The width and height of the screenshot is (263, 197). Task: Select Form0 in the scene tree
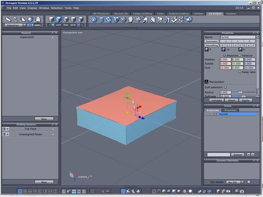pyautogui.click(x=223, y=114)
